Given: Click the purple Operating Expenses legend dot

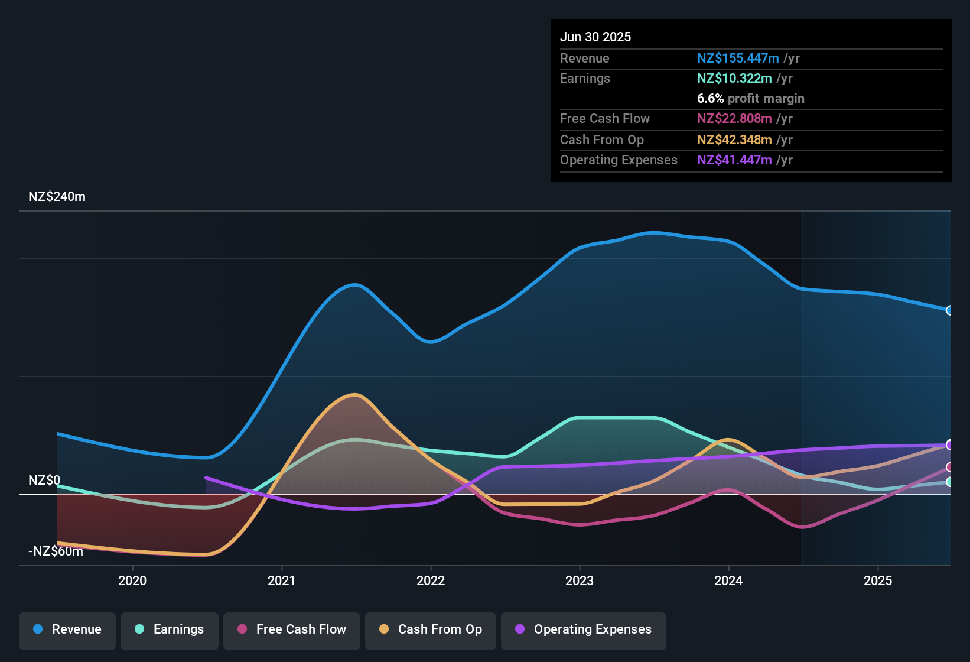Looking at the screenshot, I should pos(519,630).
